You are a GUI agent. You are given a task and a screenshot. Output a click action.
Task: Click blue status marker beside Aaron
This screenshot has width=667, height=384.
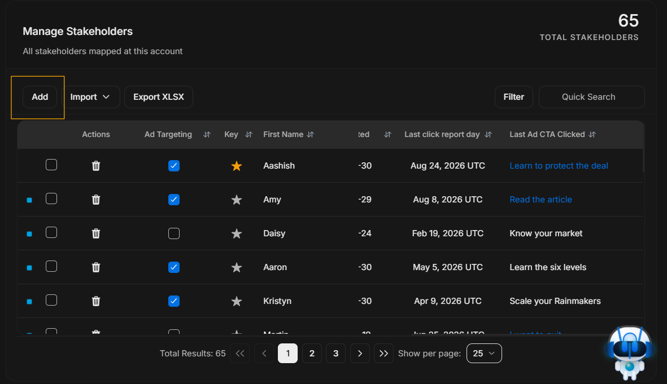point(29,268)
